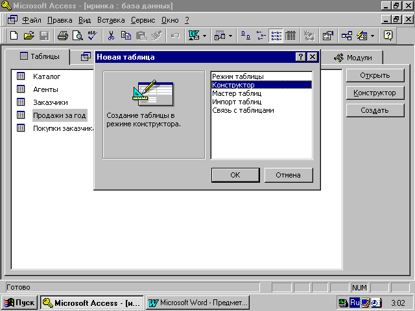
Task: Open the Пуск start button
Action: [x=19, y=303]
